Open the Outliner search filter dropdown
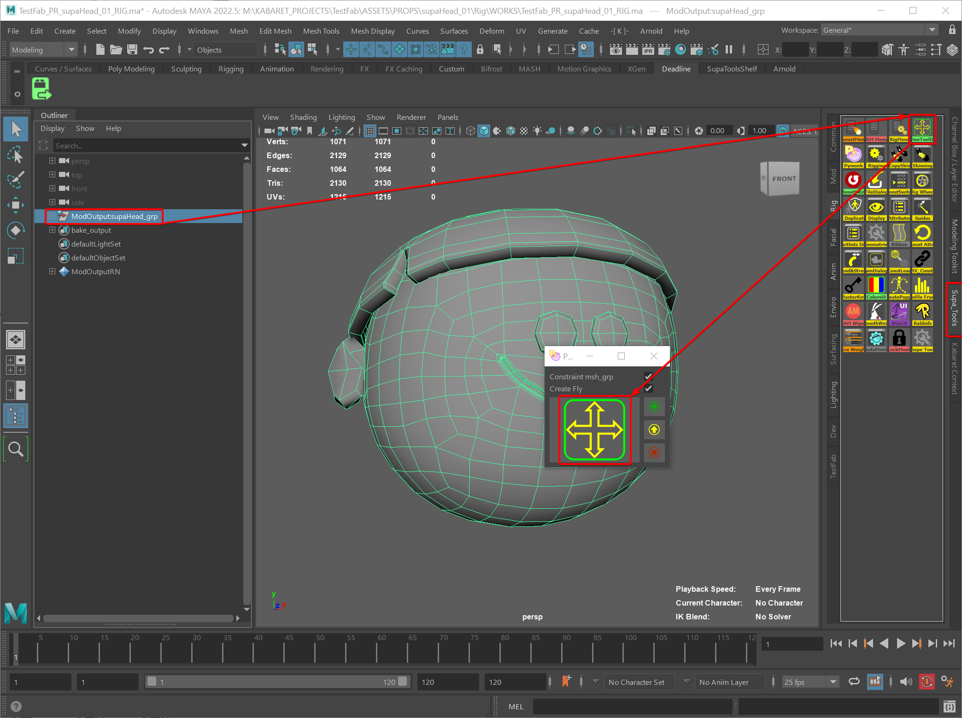Screen dimensions: 962x718 coord(244,146)
